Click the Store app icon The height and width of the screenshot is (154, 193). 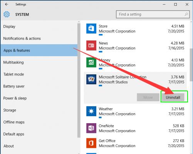(x=91, y=28)
